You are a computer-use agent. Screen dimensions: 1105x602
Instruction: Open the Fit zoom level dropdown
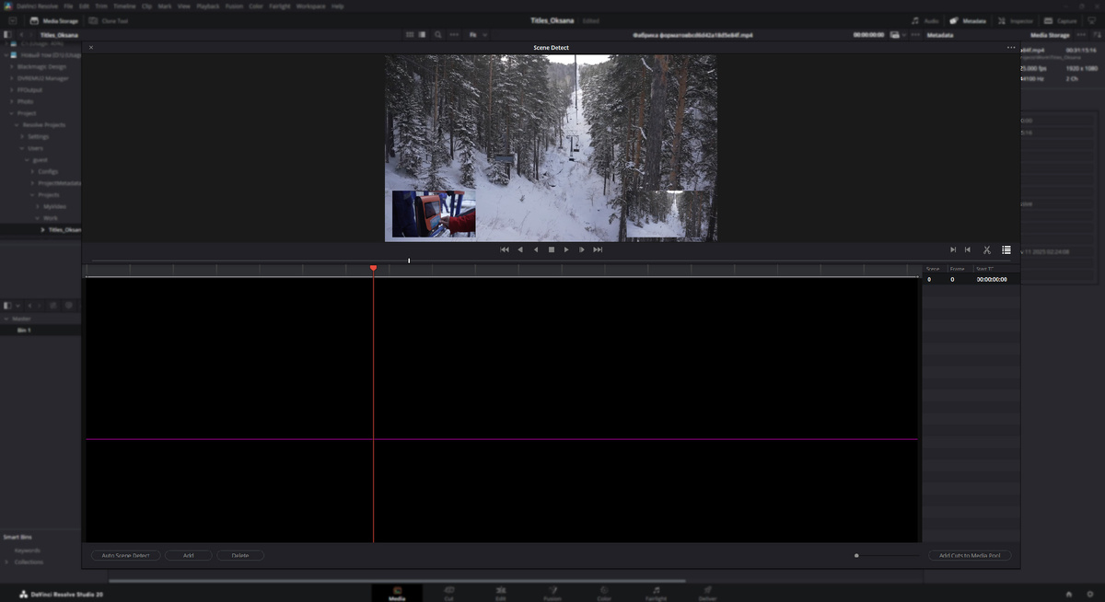(x=479, y=34)
